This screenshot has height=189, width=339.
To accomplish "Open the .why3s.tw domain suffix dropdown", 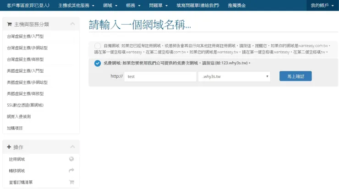I will (x=234, y=76).
